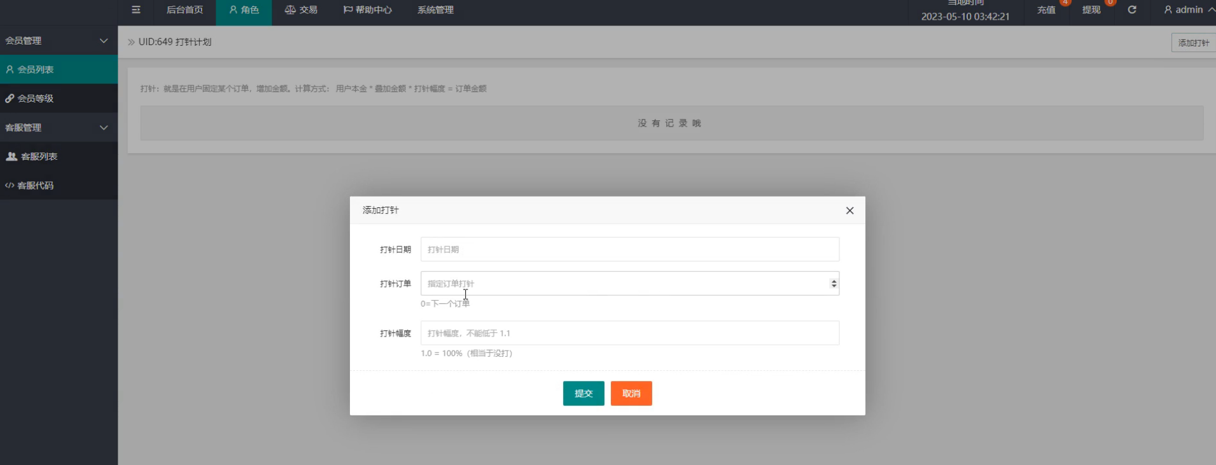
Task: Click the 打针订单 stepper arrows
Action: click(834, 284)
